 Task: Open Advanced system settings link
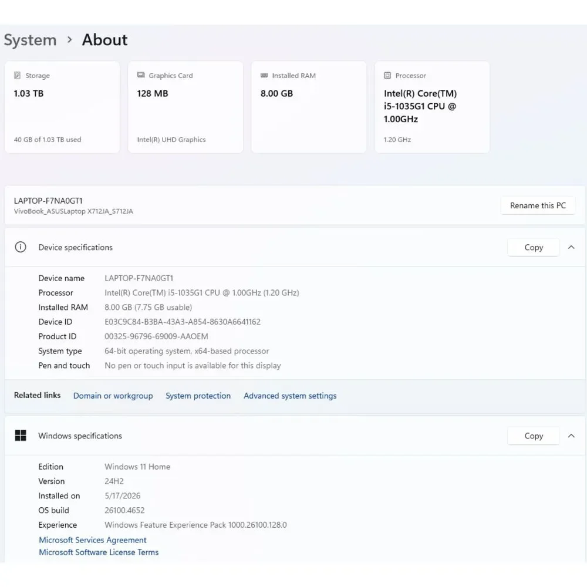[x=290, y=396]
